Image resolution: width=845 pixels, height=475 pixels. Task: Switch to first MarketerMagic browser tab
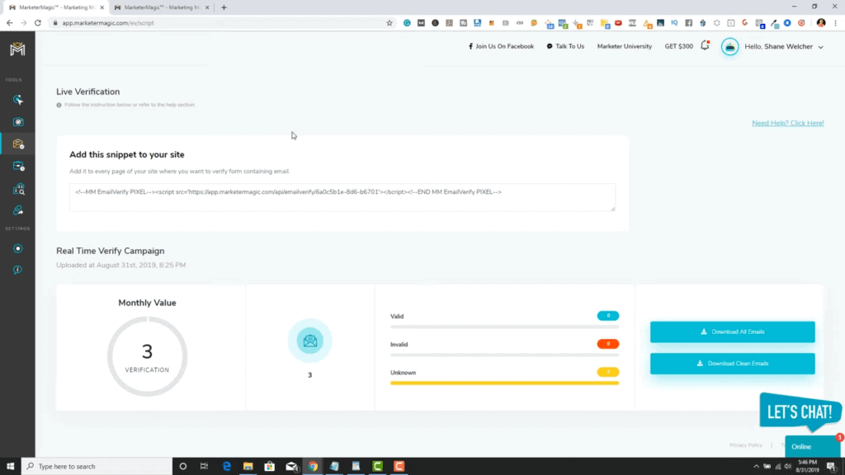coord(57,7)
